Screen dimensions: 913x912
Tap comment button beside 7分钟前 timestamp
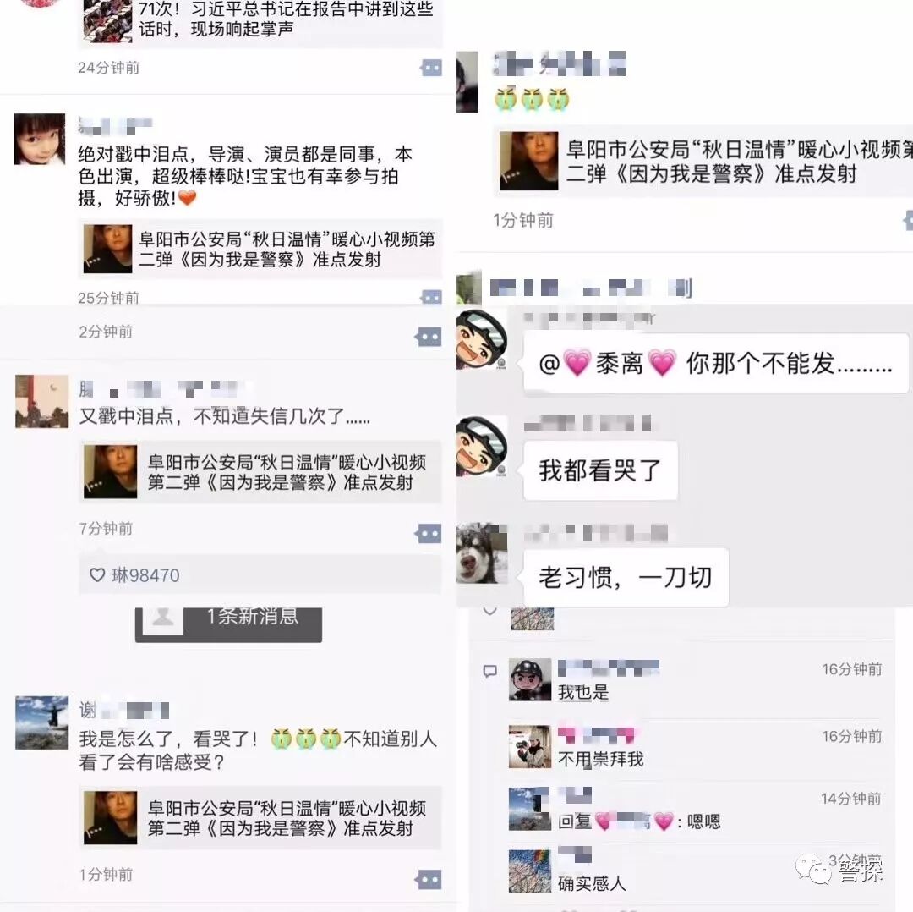(x=428, y=533)
